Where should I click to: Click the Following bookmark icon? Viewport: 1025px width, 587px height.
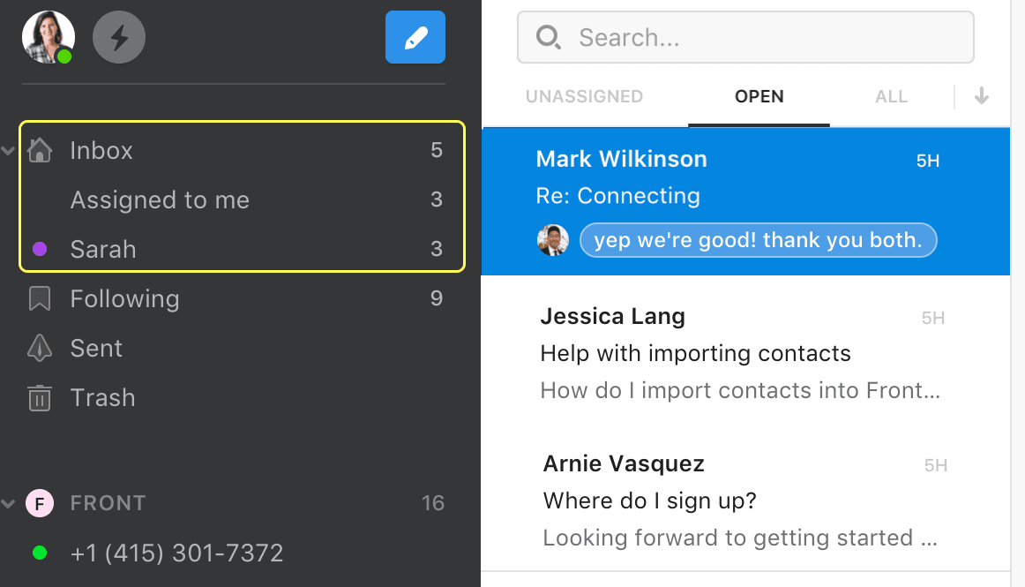pyautogui.click(x=40, y=298)
